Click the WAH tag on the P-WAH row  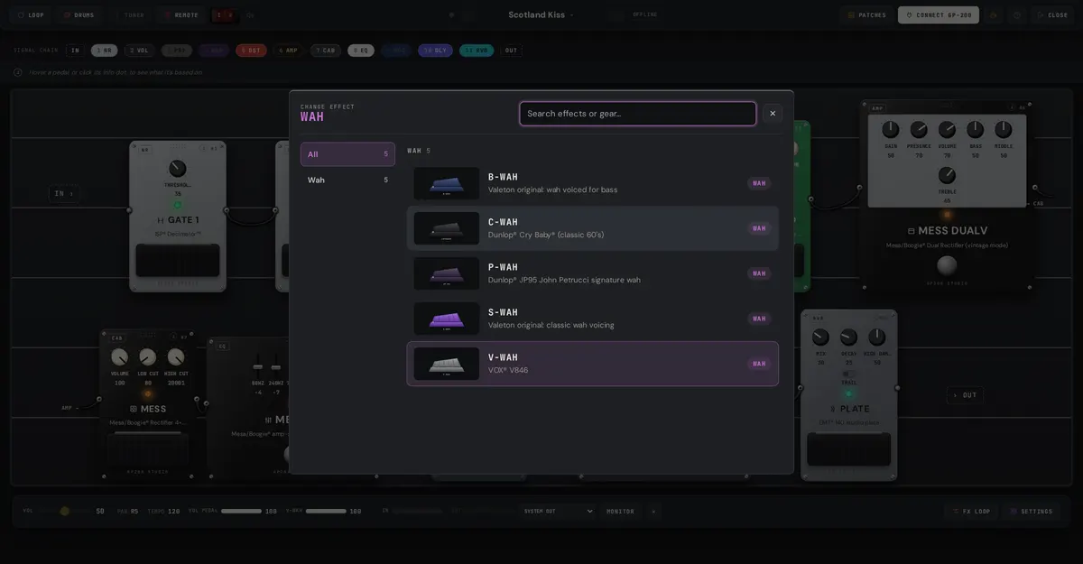pos(759,273)
